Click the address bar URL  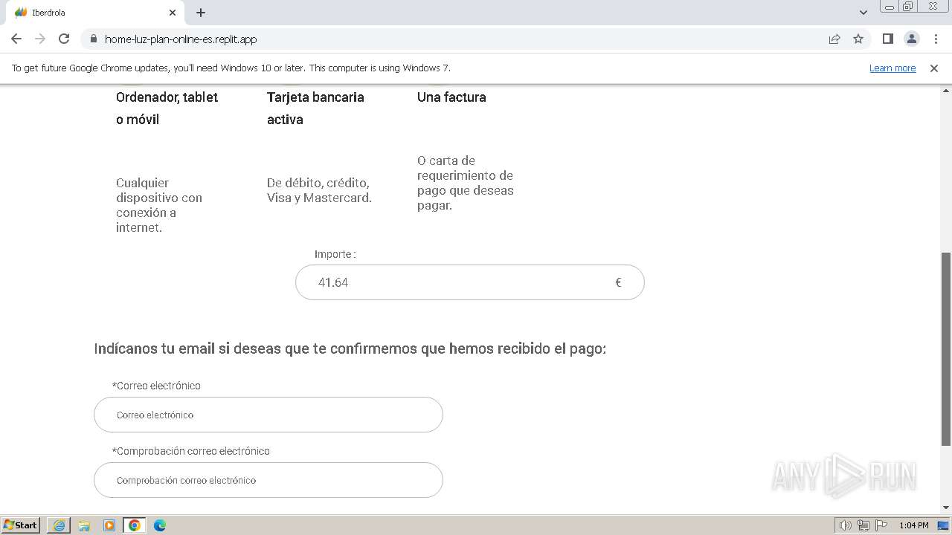tap(181, 39)
